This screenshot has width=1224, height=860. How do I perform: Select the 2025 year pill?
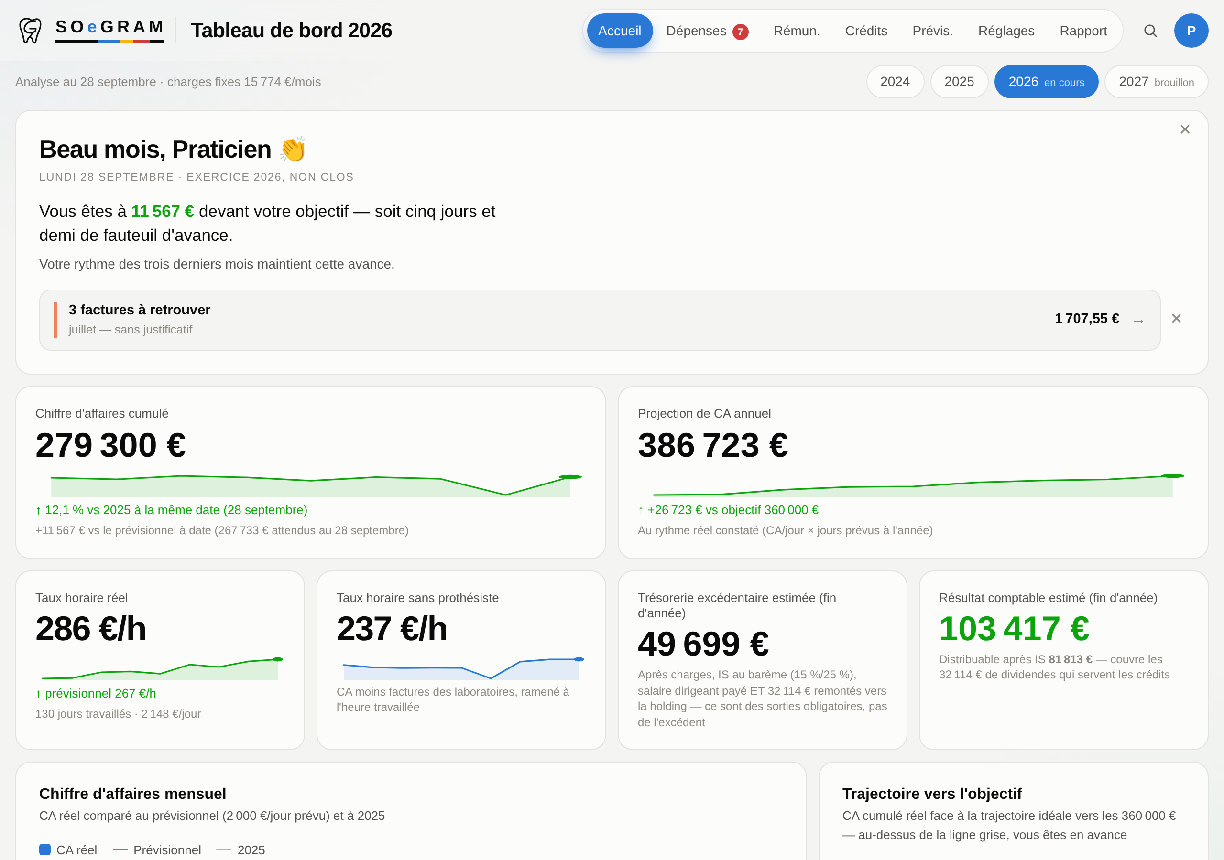pos(959,82)
